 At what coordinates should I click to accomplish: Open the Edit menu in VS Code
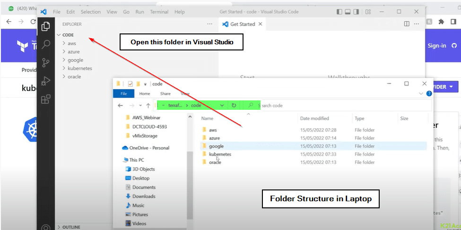pyautogui.click(x=70, y=12)
